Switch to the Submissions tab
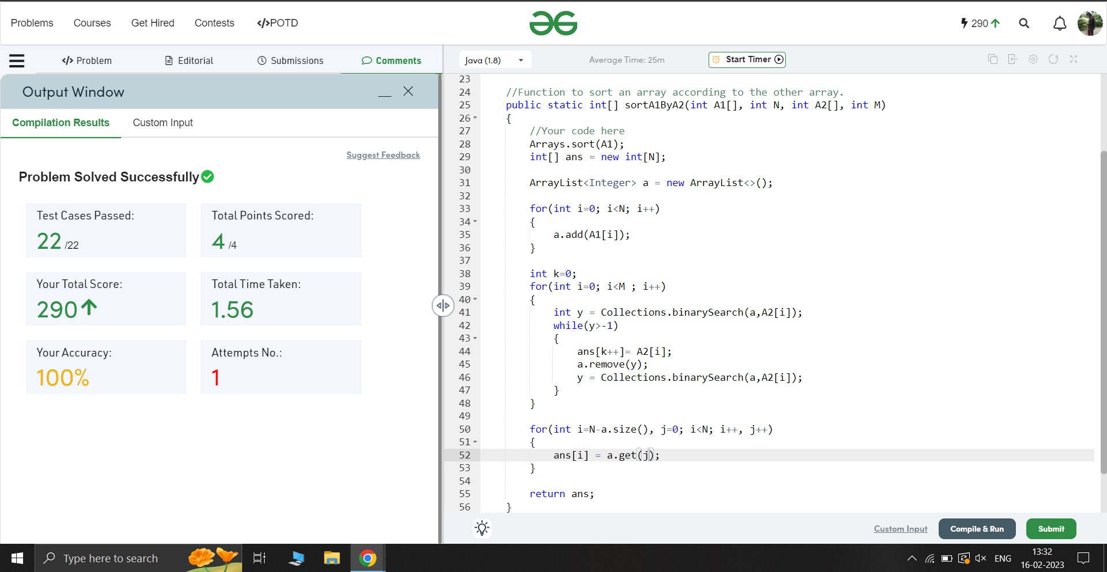Viewport: 1107px width, 572px height. click(290, 60)
